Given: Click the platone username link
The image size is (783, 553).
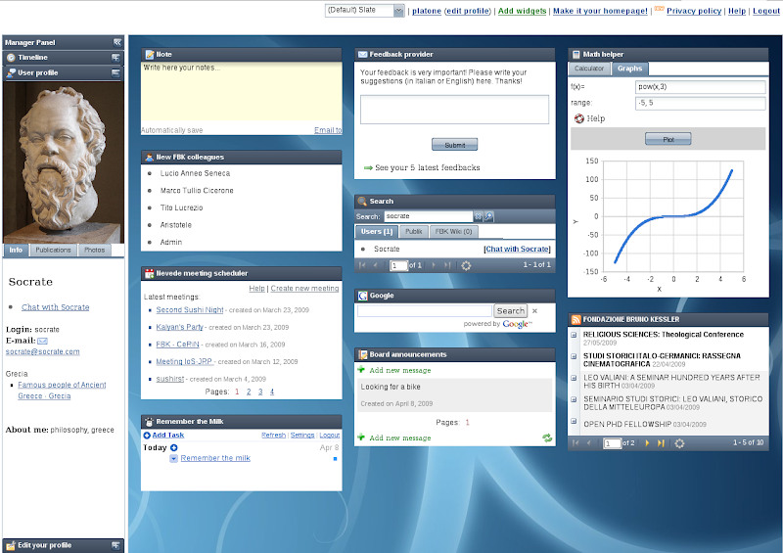Looking at the screenshot, I should click(427, 11).
